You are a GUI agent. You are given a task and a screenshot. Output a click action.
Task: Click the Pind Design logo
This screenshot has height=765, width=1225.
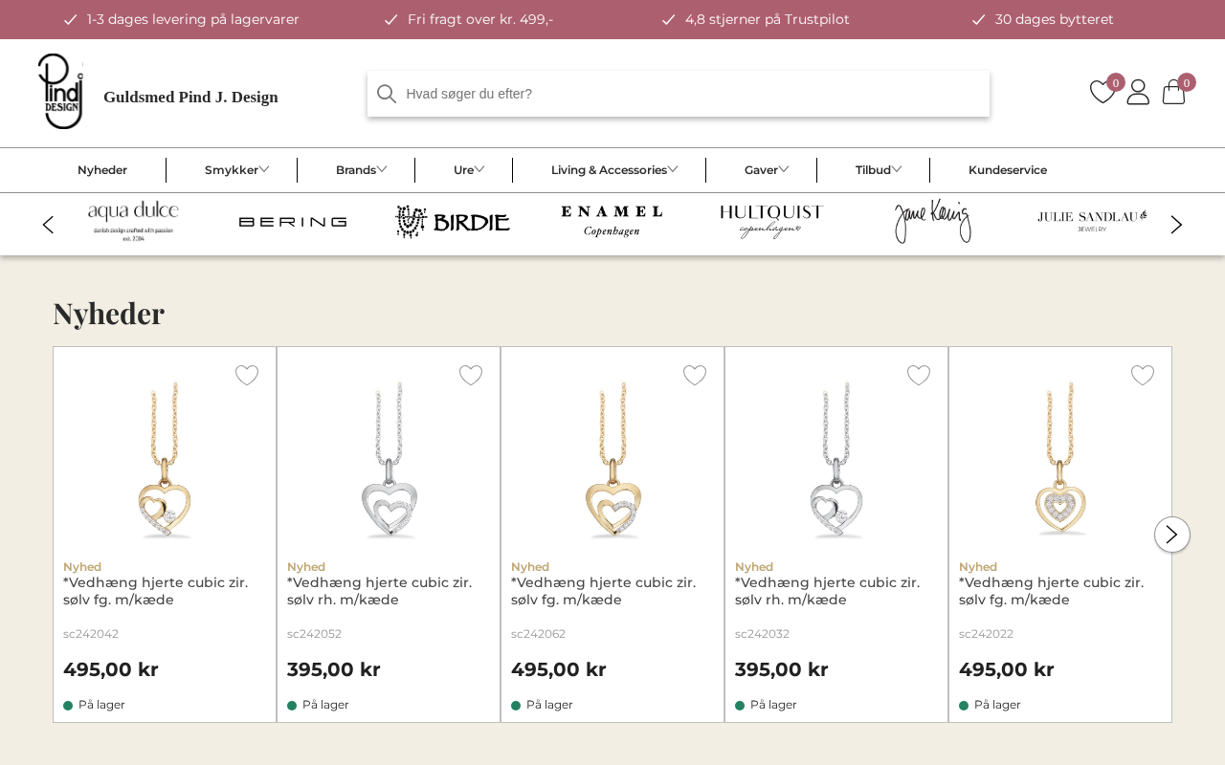[x=60, y=92]
